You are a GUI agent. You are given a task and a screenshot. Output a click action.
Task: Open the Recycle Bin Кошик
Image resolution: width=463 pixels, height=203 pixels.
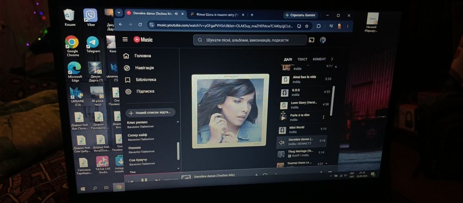coord(69,18)
